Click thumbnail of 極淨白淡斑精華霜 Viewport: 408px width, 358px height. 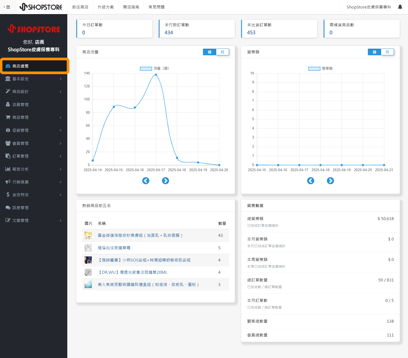click(88, 248)
